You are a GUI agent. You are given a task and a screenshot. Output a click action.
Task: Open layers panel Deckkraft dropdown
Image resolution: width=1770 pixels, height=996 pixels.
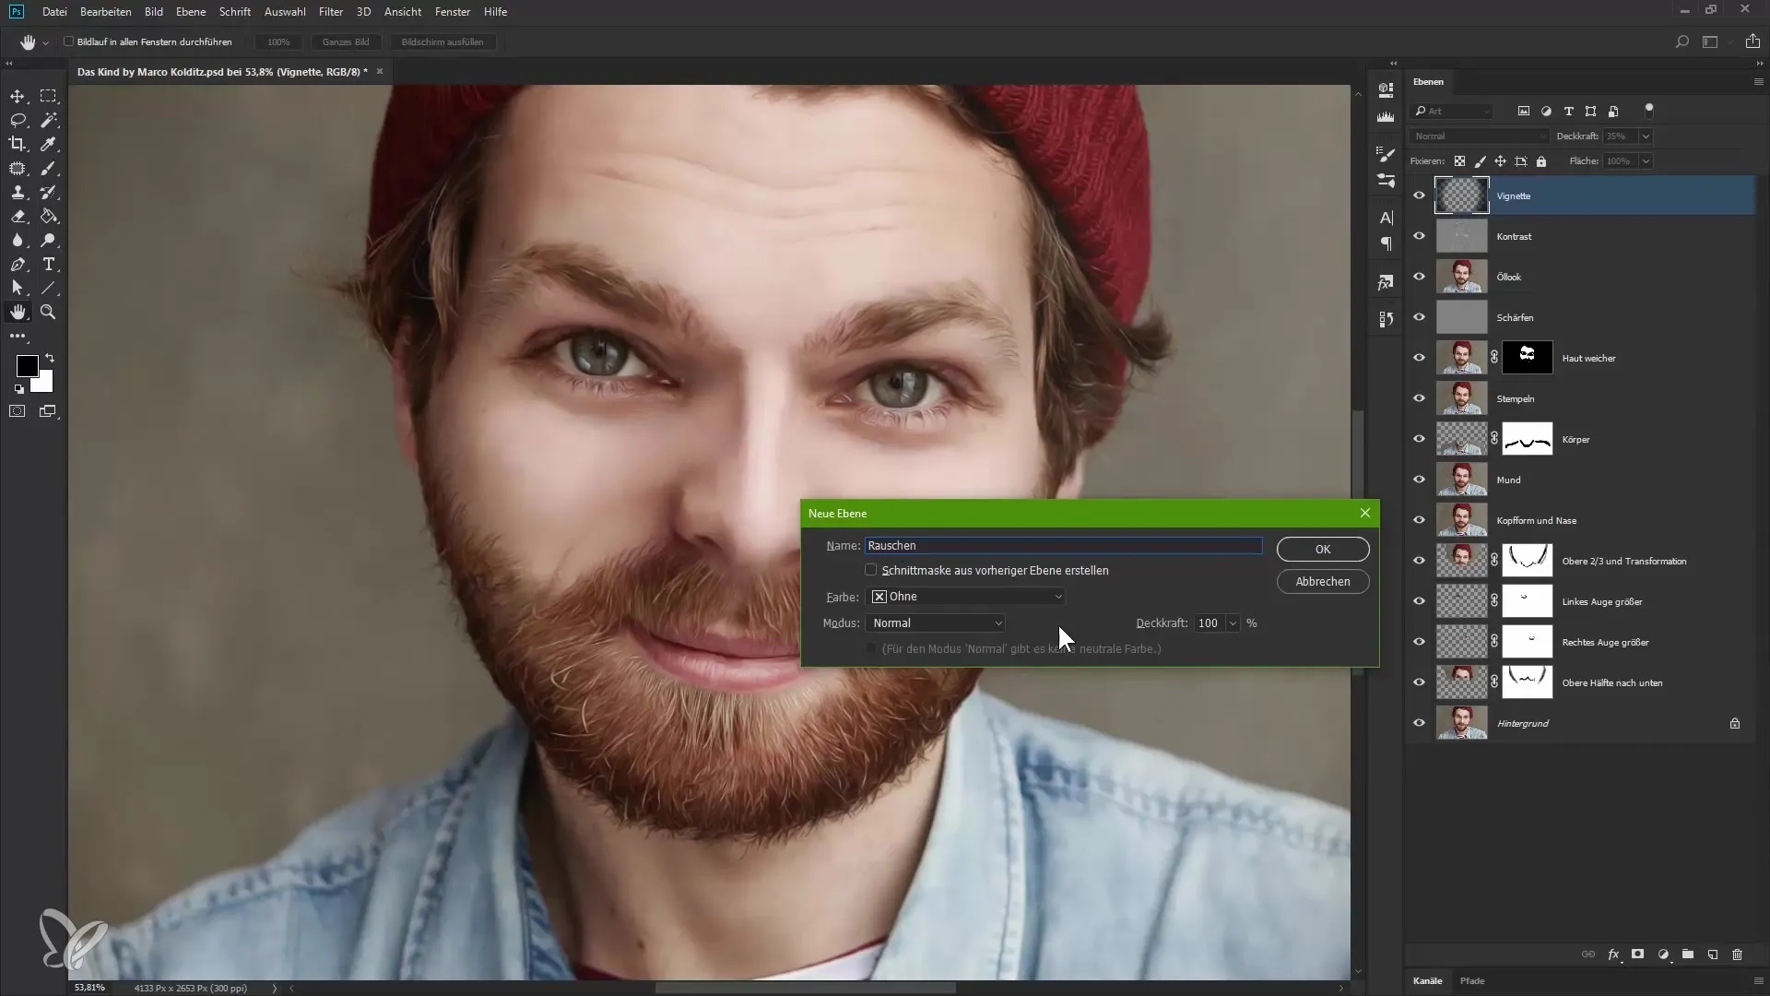(x=1646, y=136)
